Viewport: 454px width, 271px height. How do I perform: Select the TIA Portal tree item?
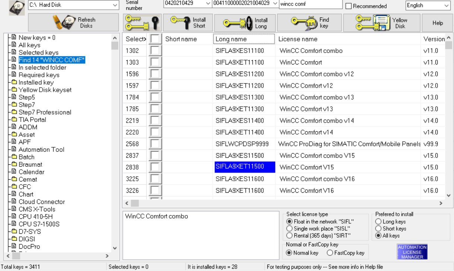pos(32,120)
